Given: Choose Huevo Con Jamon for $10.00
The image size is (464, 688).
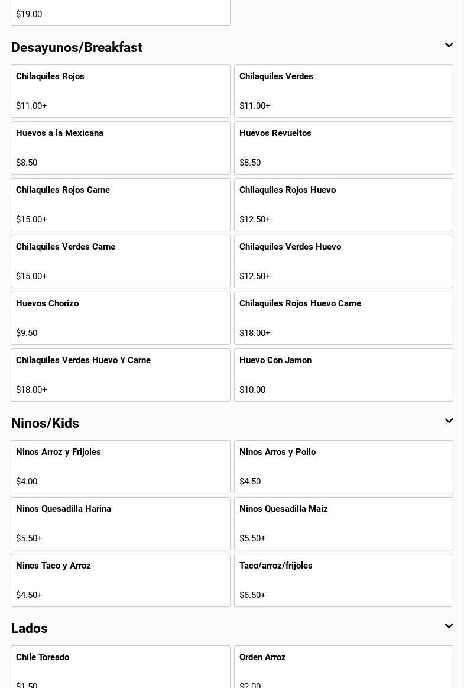Looking at the screenshot, I should tap(343, 375).
